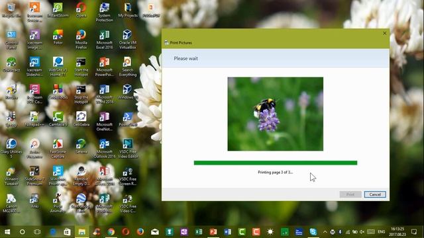Screen dimensions: 424x238
Task: Cancel the printing in Print Pictures dialog
Action: click(x=375, y=194)
